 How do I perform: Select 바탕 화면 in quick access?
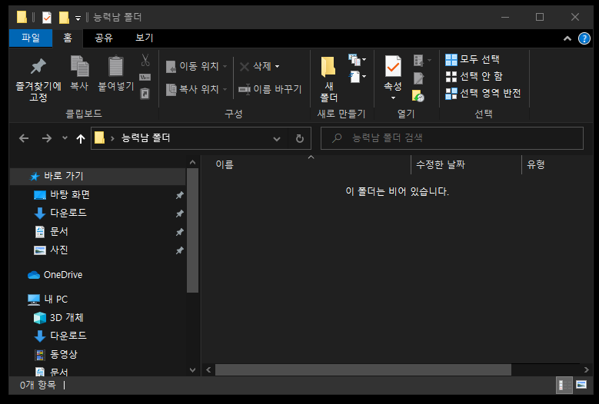click(61, 195)
